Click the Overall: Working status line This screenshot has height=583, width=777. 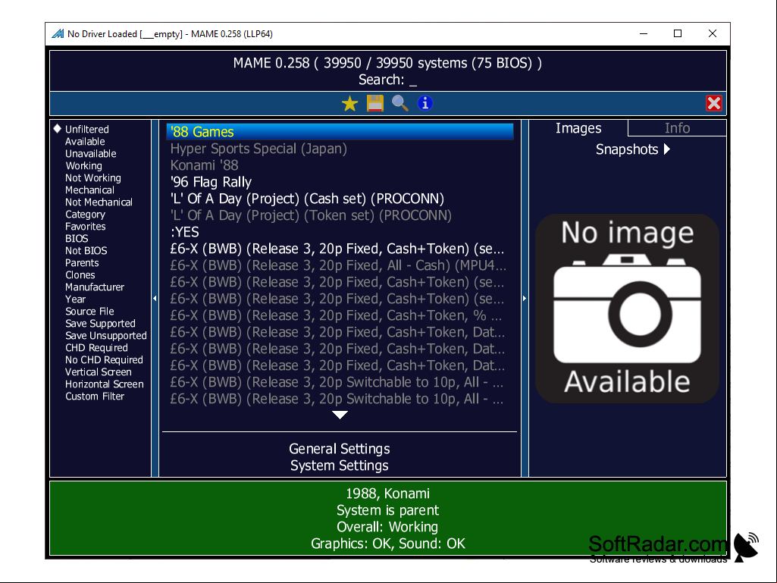[x=387, y=527]
